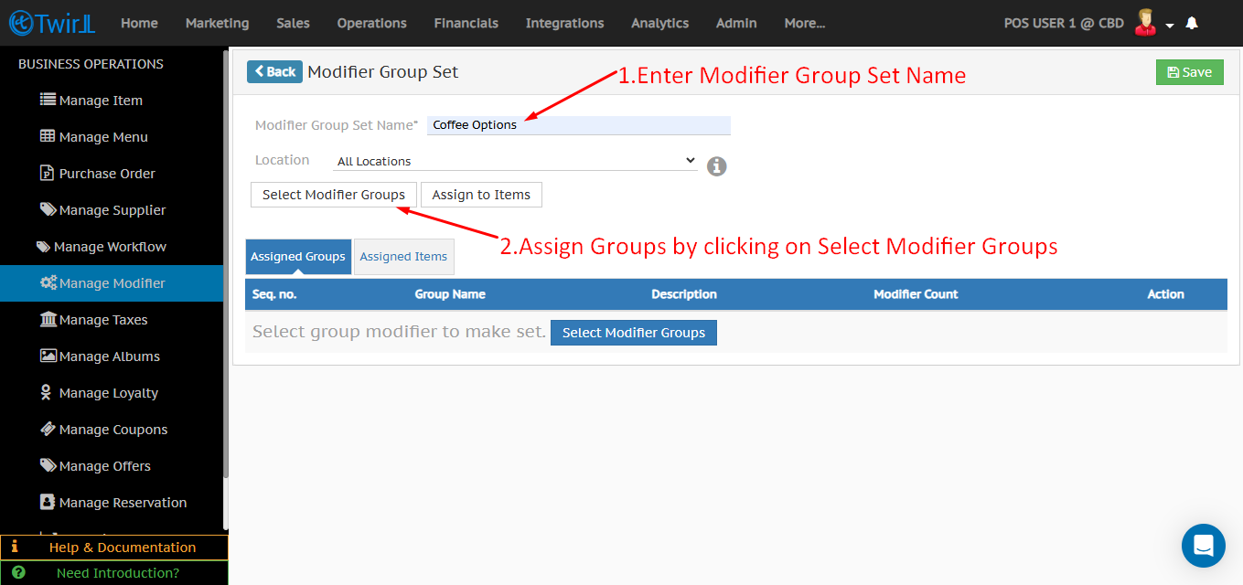Open Manage Item in sidebar
This screenshot has width=1243, height=585.
coord(101,101)
